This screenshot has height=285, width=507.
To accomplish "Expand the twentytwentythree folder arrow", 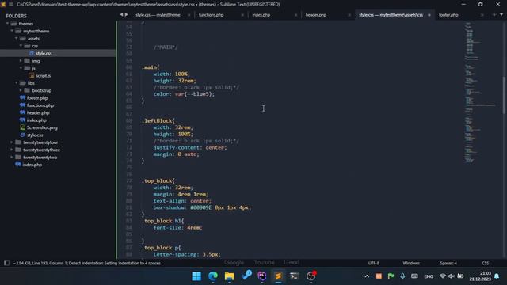I will point(12,150).
